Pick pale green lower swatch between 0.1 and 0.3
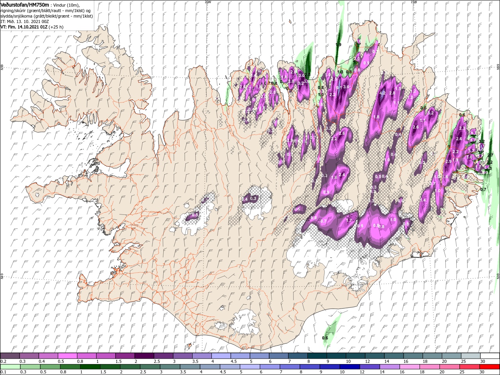The height and width of the screenshot is (375, 500). [10, 367]
